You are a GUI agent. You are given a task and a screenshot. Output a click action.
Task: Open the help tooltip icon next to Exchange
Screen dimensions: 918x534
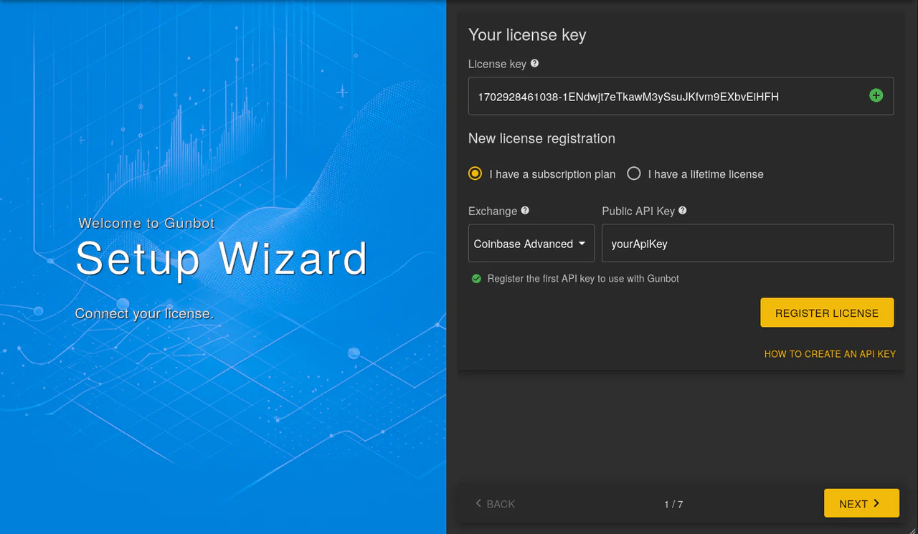click(525, 211)
